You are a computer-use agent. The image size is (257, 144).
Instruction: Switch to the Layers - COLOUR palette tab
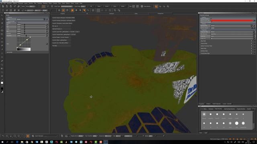(227, 104)
